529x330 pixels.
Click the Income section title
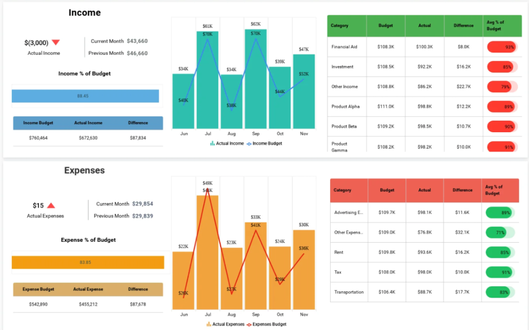click(x=85, y=13)
